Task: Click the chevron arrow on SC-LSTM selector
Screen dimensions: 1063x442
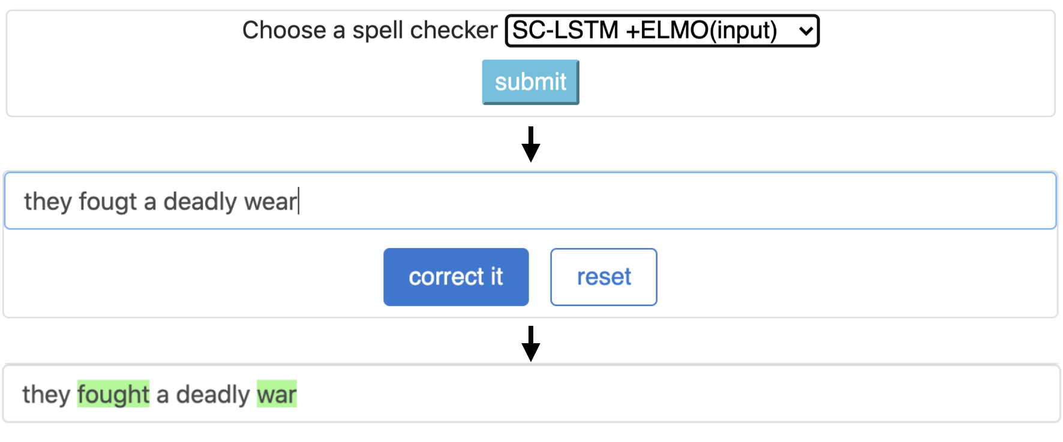Action: tap(806, 31)
